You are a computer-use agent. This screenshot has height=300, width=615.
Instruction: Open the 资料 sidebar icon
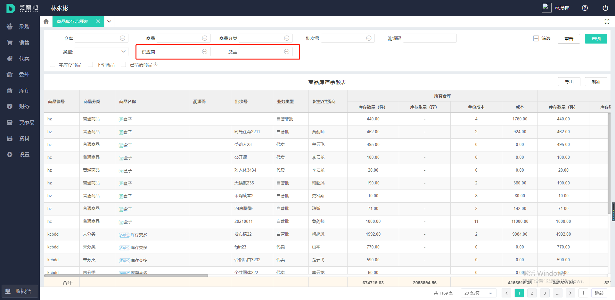tap(10, 139)
